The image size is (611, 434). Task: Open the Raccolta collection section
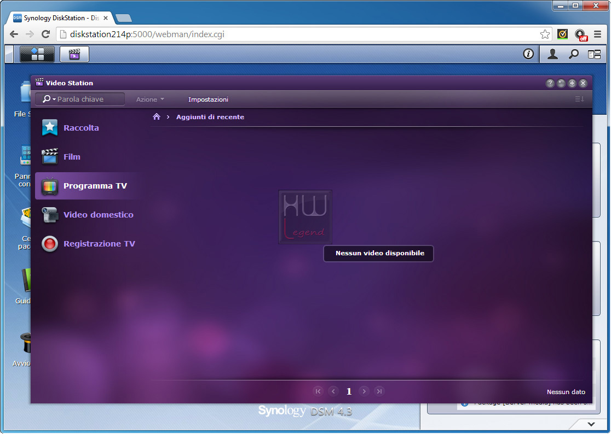click(88, 128)
